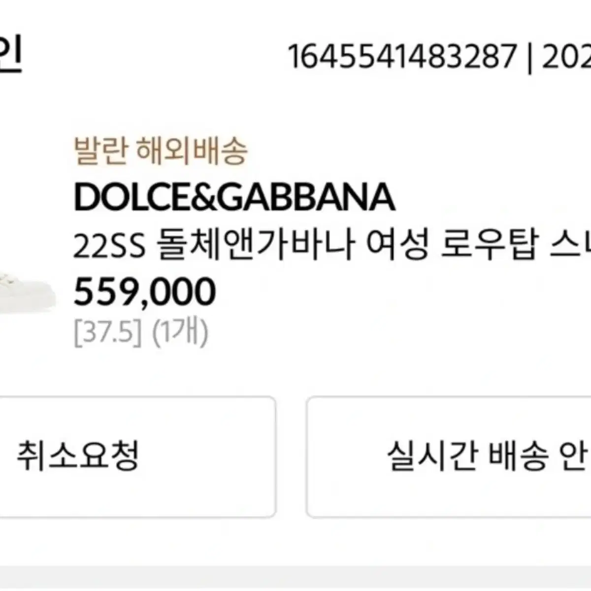Click the 발란 해외배송 label
This screenshot has height=591, width=591.
[x=161, y=151]
